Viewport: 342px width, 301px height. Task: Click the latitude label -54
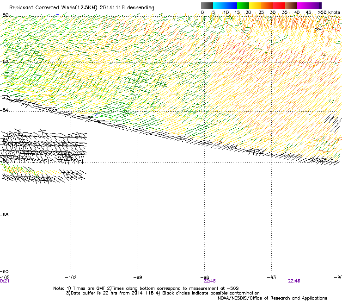coord(4,110)
